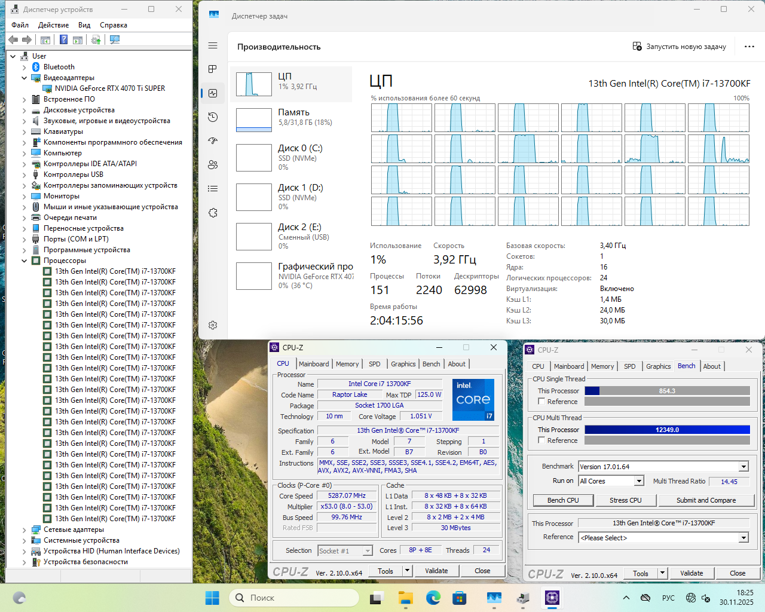Viewport: 765px width, 612px height.
Task: Select Контроллеры USB in Device Manager
Action: click(x=73, y=175)
